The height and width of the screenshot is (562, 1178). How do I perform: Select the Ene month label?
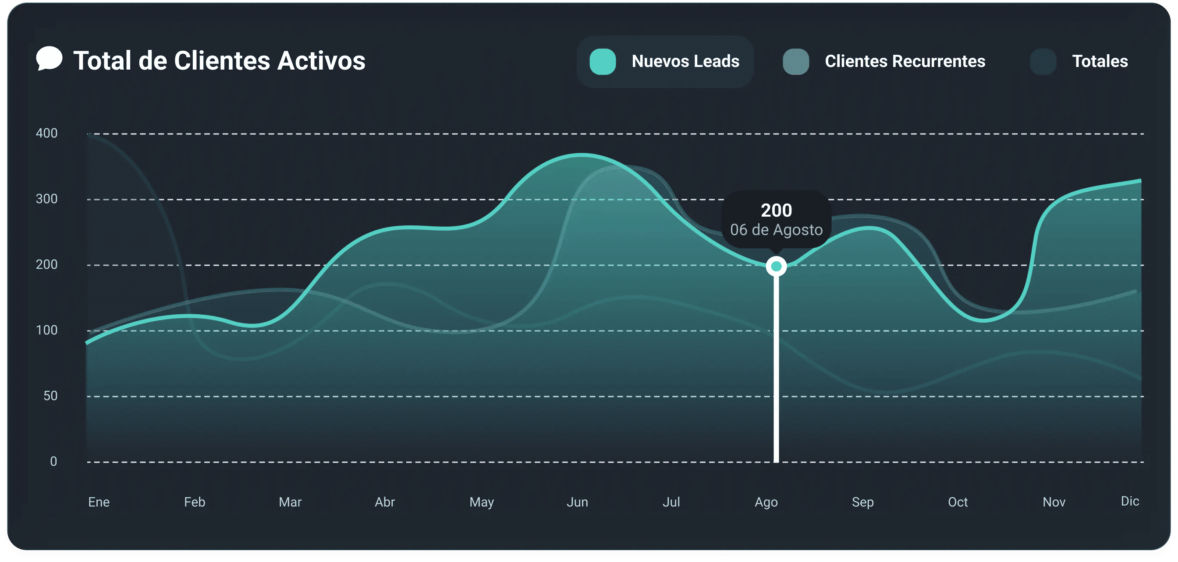[99, 502]
